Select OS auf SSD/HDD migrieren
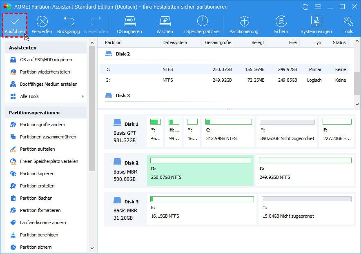The image size is (361, 254). 46,60
